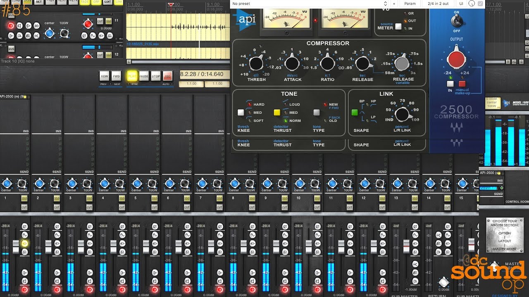Click the red playhead marker on timeline
Image resolution: width=529 pixels, height=297 pixels.
coord(171,5)
